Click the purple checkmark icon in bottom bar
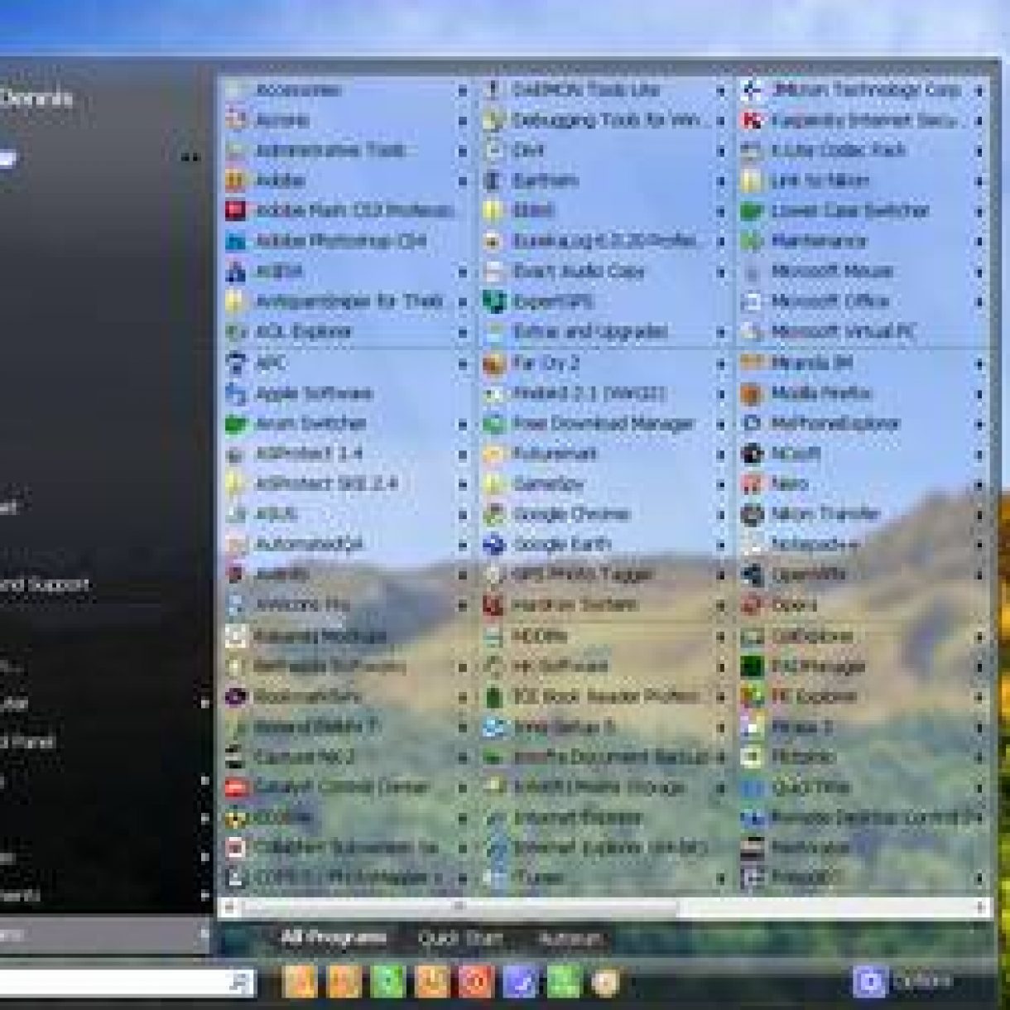1010x1010 pixels. (520, 982)
